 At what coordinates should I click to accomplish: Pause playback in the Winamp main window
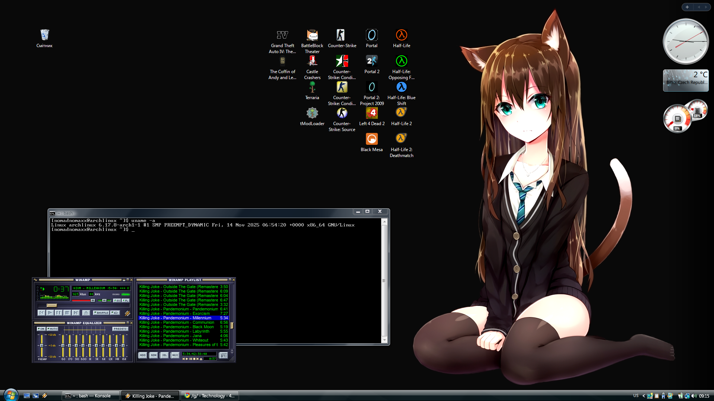[58, 313]
